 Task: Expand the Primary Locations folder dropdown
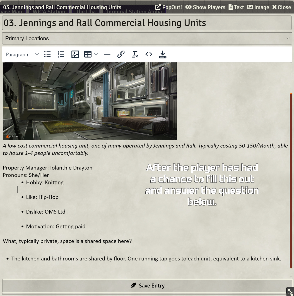tap(147, 38)
